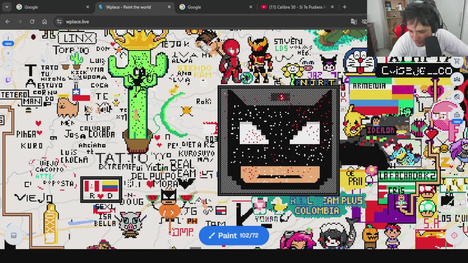Expand the tab search dropdown
This screenshot has width=468, height=263.
point(7,7)
